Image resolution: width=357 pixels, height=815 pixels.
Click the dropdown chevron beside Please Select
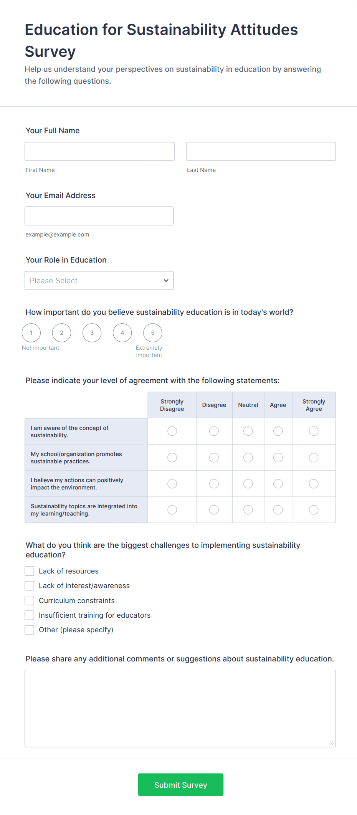166,281
